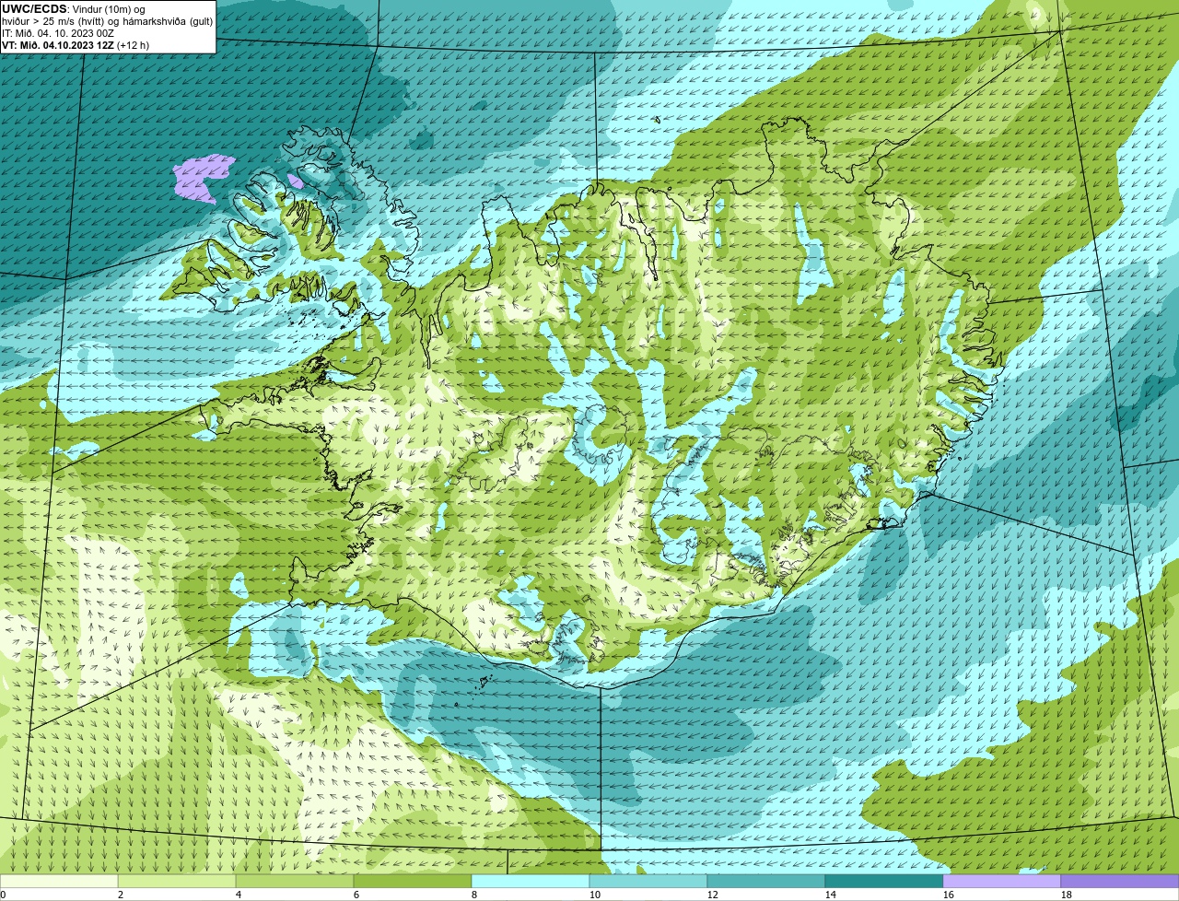Click the "18" label on color scale
1179x901 pixels.
click(1067, 895)
